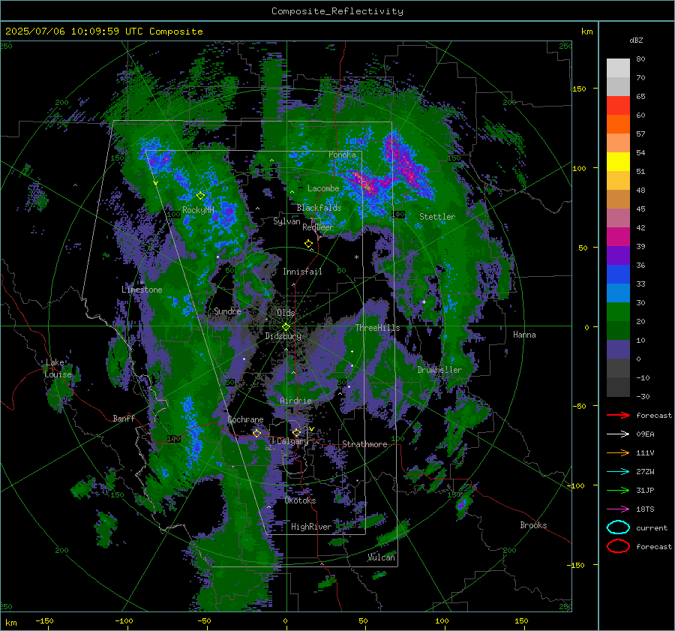The image size is (675, 631).
Task: Click the Limestone map label
Action: [x=142, y=290]
